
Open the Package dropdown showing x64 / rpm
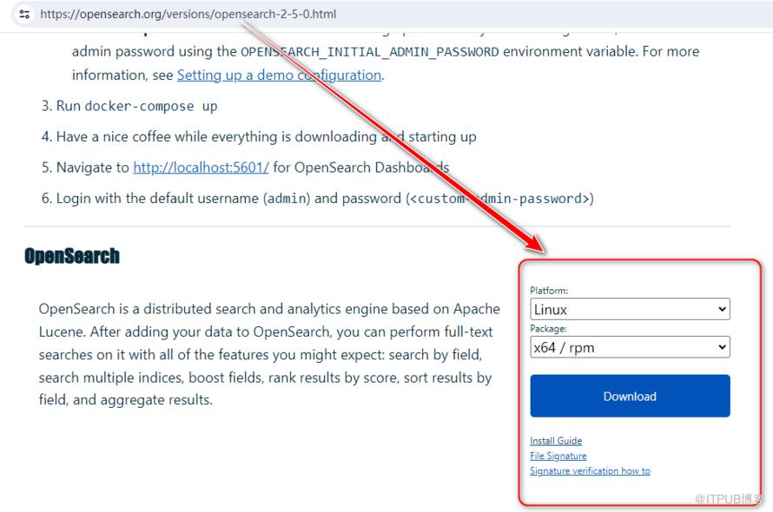(x=630, y=347)
